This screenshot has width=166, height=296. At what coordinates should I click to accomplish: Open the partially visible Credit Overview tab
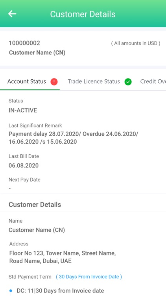click(153, 82)
